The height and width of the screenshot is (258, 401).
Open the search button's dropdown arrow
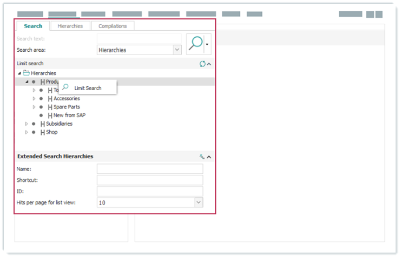pyautogui.click(x=207, y=45)
